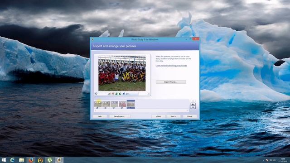Launch Internet Explorer from taskbar
This screenshot has height=163, width=290.
click(x=12, y=160)
